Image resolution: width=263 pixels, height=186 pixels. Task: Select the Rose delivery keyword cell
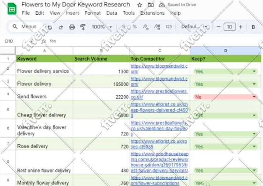click(x=44, y=144)
